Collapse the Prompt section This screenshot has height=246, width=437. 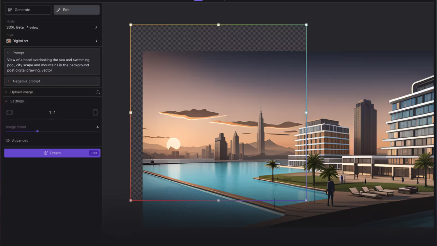click(9, 53)
